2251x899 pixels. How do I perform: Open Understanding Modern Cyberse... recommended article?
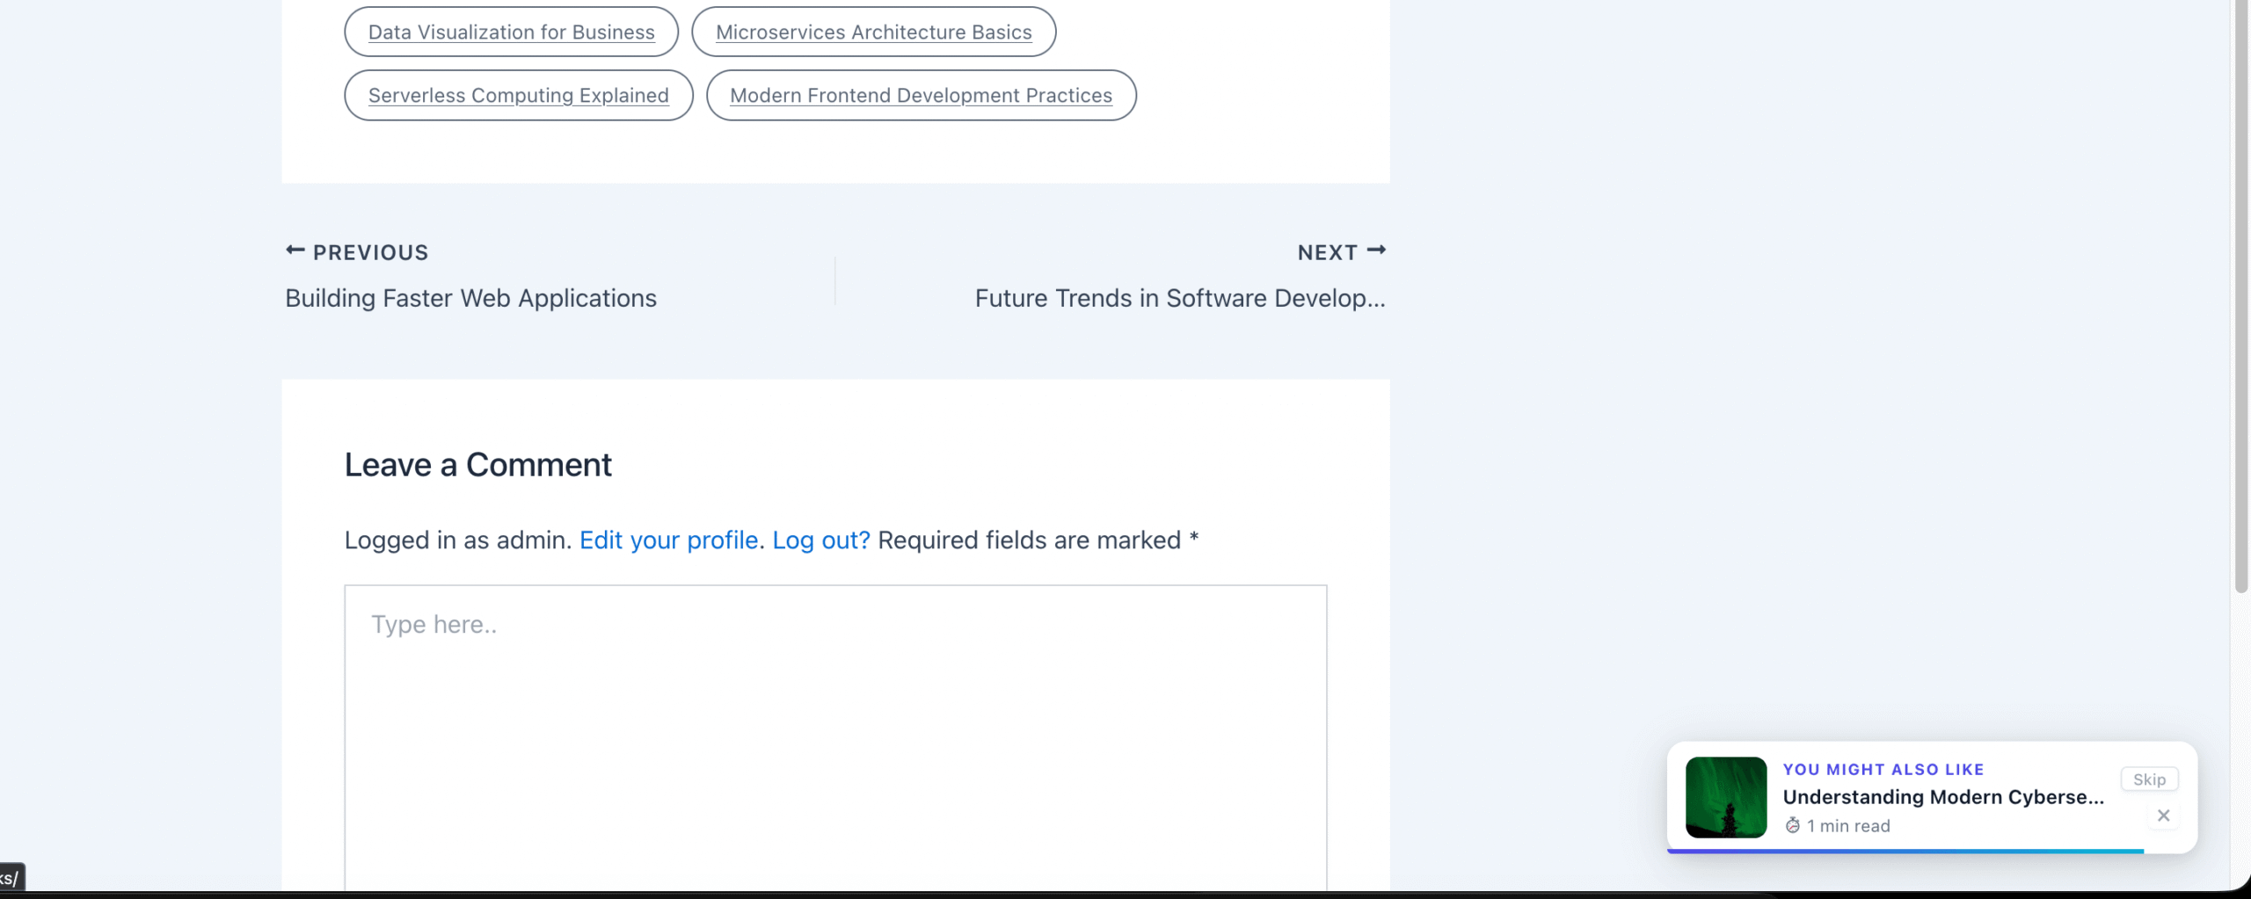[1943, 797]
